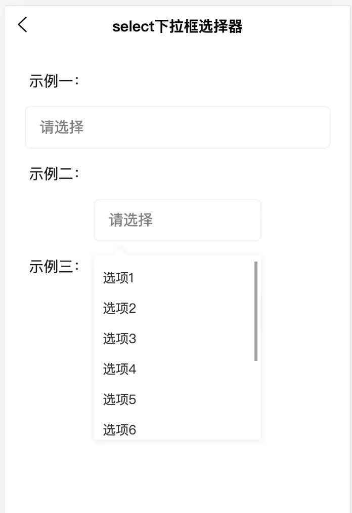Screen dimensions: 352x513
Task: Click the empty header space right of the title
Action: pos(295,26)
